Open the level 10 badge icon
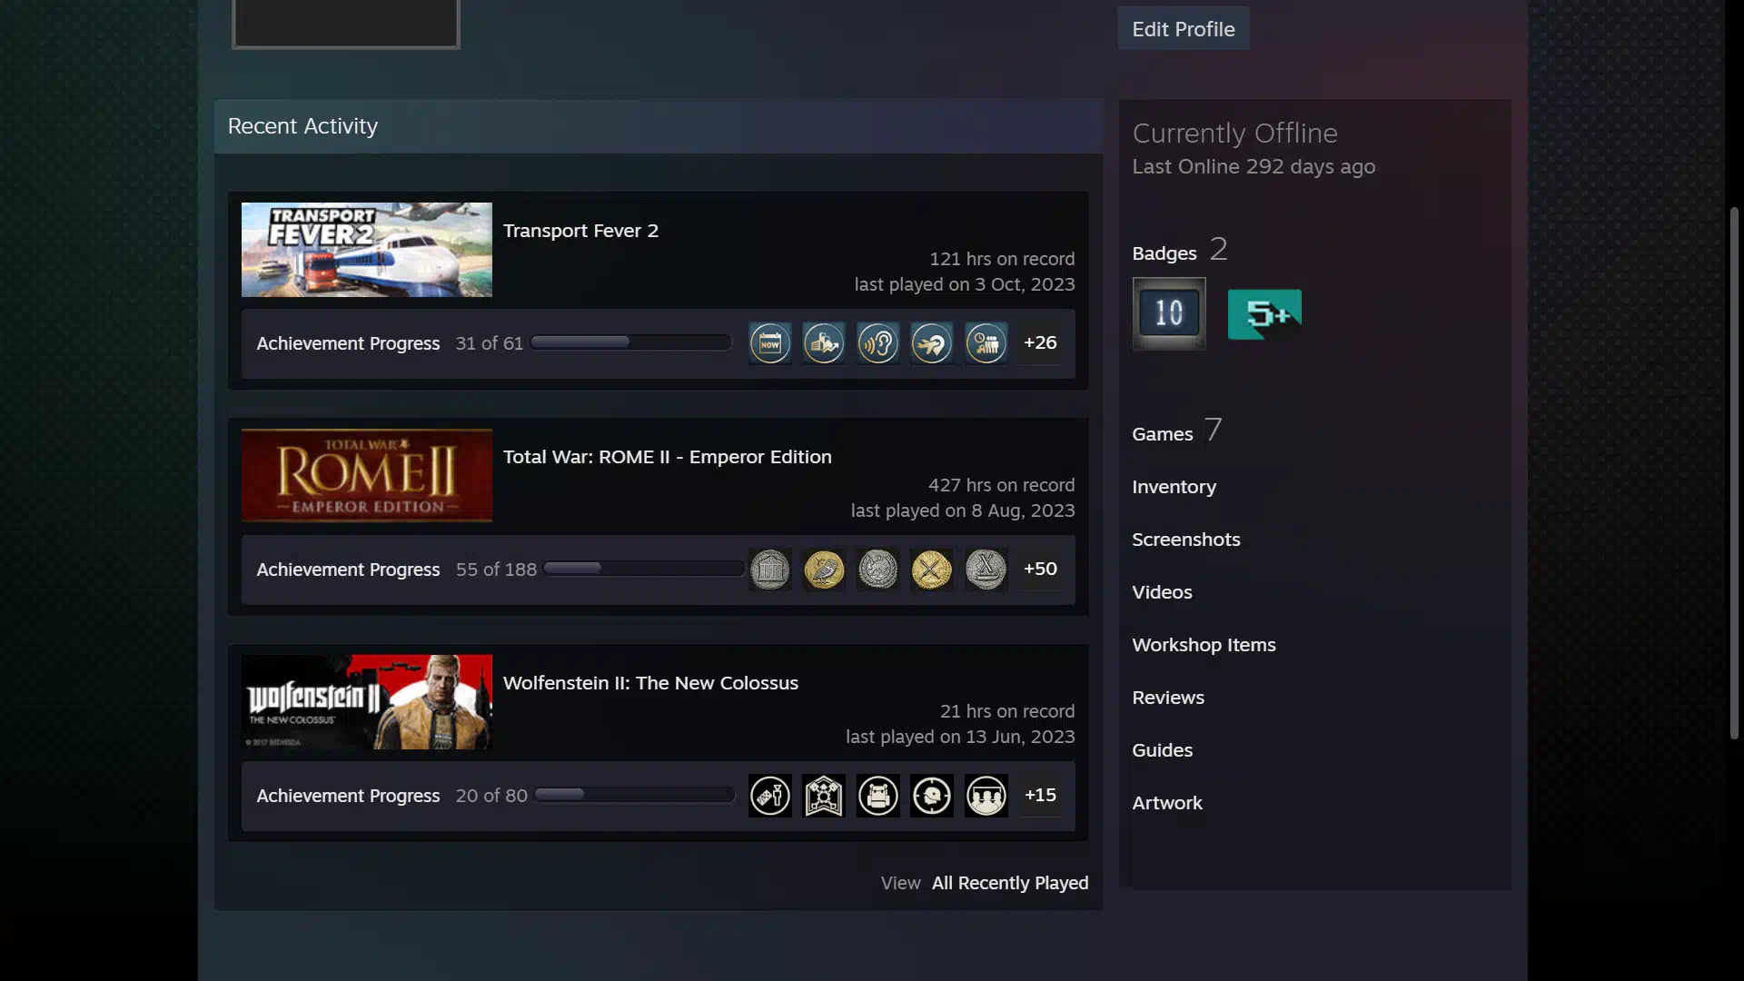The height and width of the screenshot is (981, 1744). [1169, 313]
